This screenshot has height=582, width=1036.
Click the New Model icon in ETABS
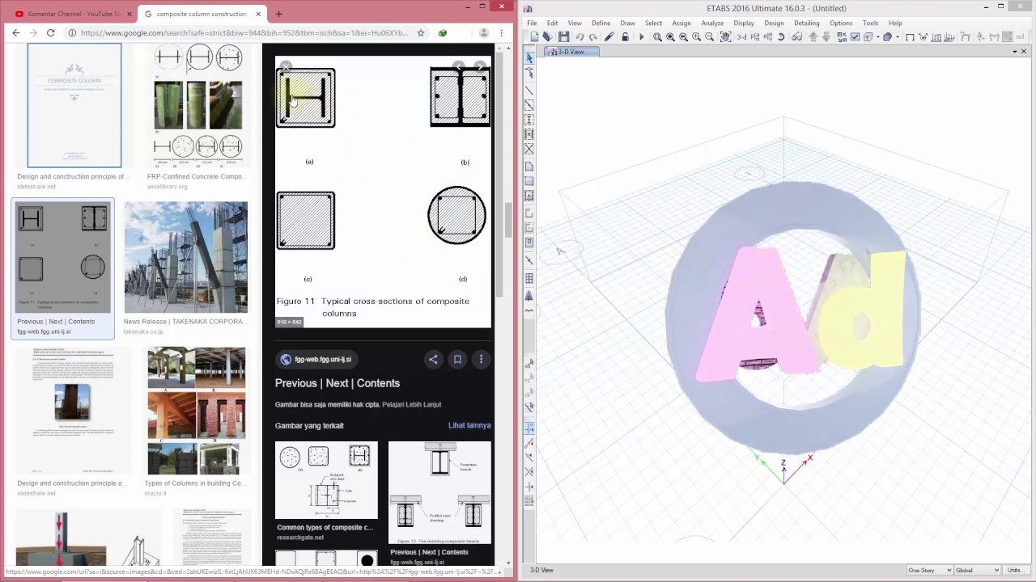pyautogui.click(x=533, y=37)
